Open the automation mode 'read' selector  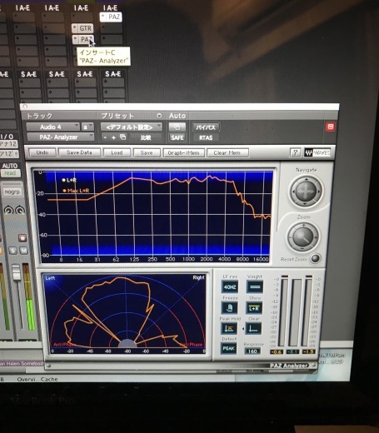[x=10, y=173]
